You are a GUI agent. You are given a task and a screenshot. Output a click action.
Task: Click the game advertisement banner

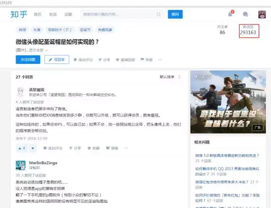(x=228, y=102)
